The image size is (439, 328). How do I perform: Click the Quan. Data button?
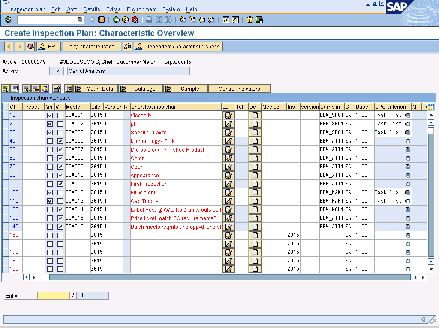pyautogui.click(x=96, y=89)
